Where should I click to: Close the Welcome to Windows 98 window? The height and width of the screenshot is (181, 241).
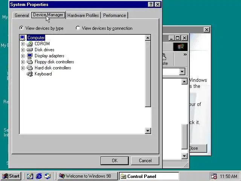coord(207,29)
